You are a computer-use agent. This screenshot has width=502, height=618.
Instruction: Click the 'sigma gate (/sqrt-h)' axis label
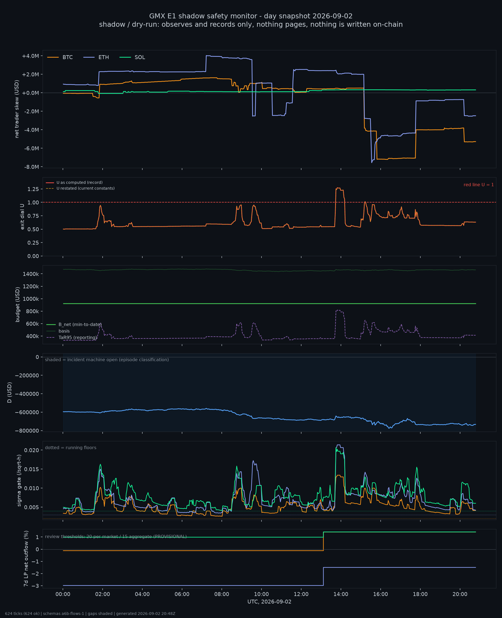point(19,480)
